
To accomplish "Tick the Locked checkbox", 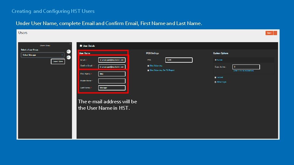I will coord(215,77).
